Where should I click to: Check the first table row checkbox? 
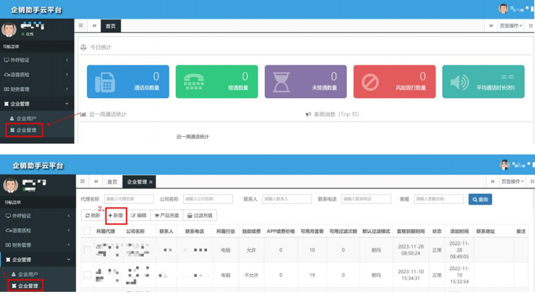point(87,251)
